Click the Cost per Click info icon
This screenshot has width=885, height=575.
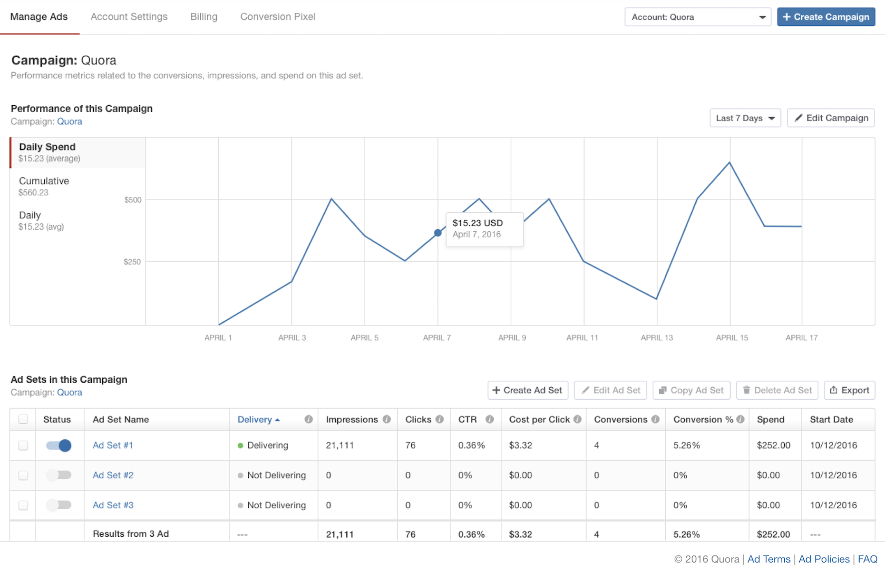pos(578,420)
